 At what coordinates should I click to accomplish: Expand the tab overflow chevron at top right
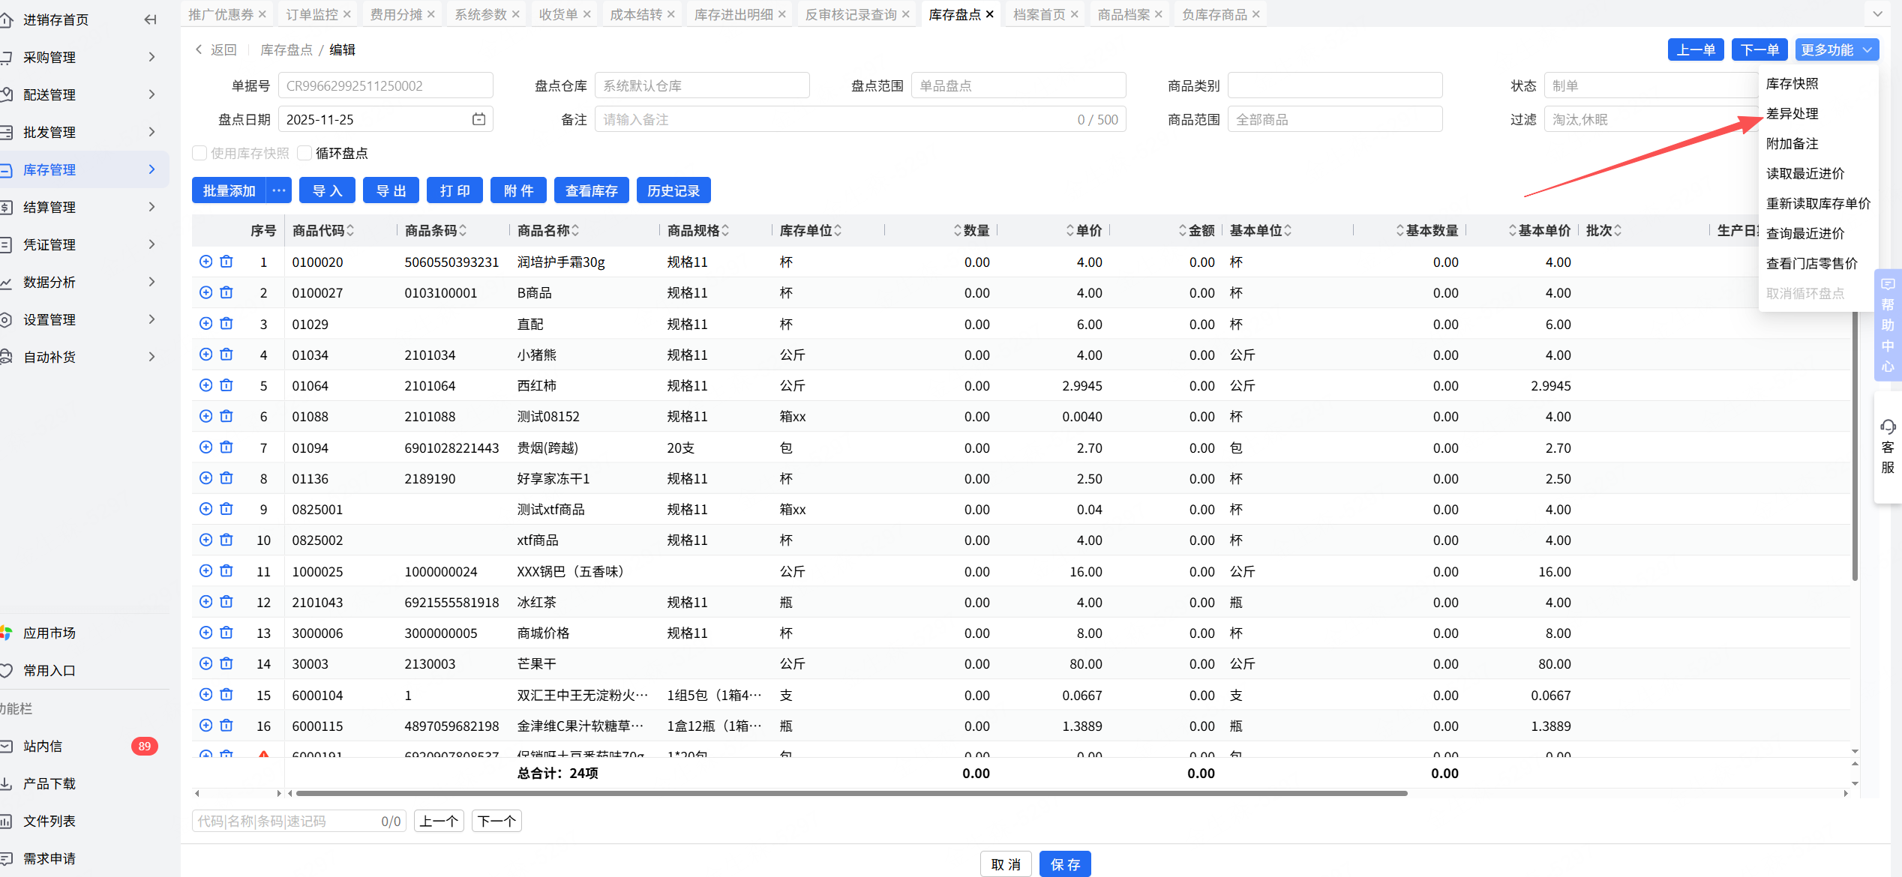1877,13
